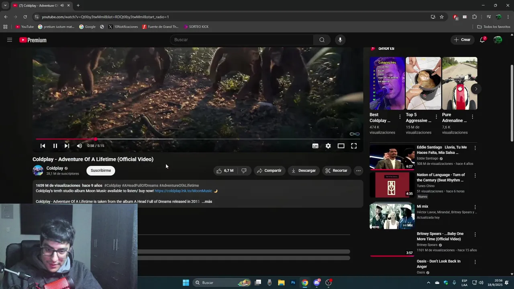Open Todos los favoritos folder
Viewport: 514px width, 289px height.
coord(494,27)
